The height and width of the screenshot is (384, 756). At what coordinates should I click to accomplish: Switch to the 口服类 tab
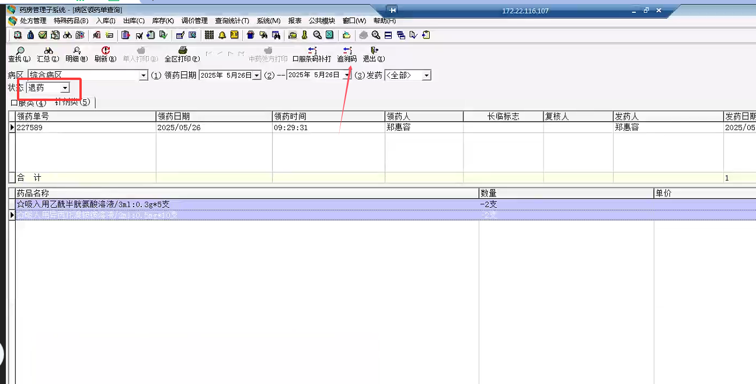pyautogui.click(x=28, y=103)
